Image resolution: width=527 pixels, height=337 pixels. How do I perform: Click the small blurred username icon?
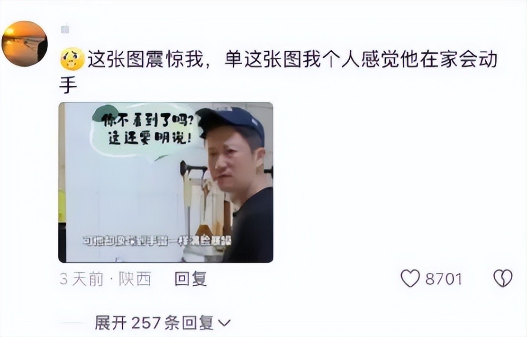(65, 29)
